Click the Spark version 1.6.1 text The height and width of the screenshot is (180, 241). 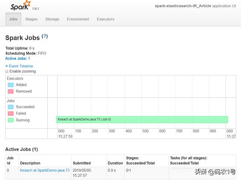tap(35, 9)
